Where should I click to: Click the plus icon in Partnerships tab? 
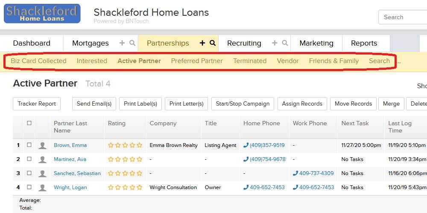point(202,43)
